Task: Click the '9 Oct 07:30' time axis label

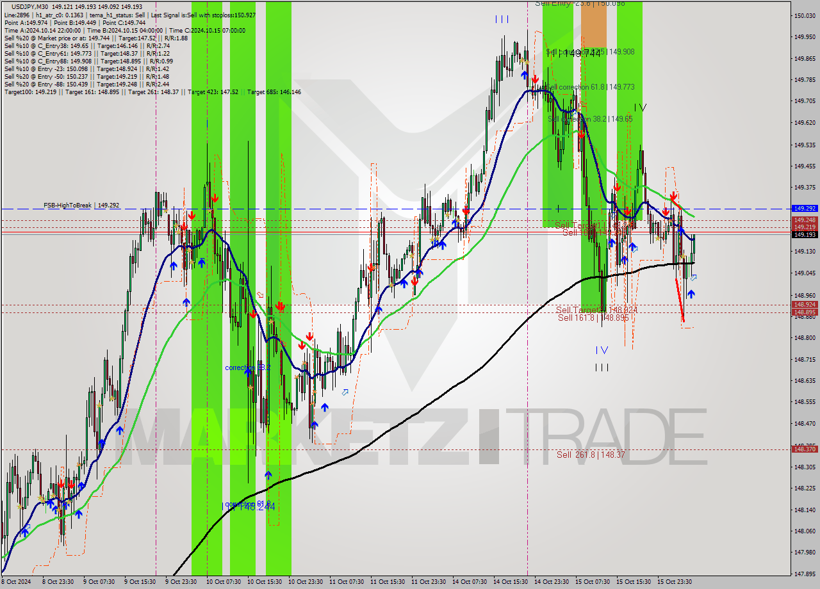Action: (99, 582)
